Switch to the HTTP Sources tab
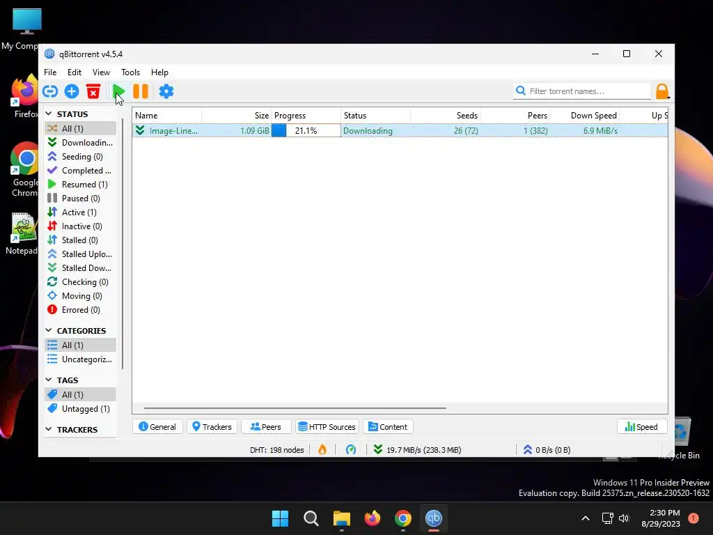Screen dimensions: 713x535 coord(327,427)
